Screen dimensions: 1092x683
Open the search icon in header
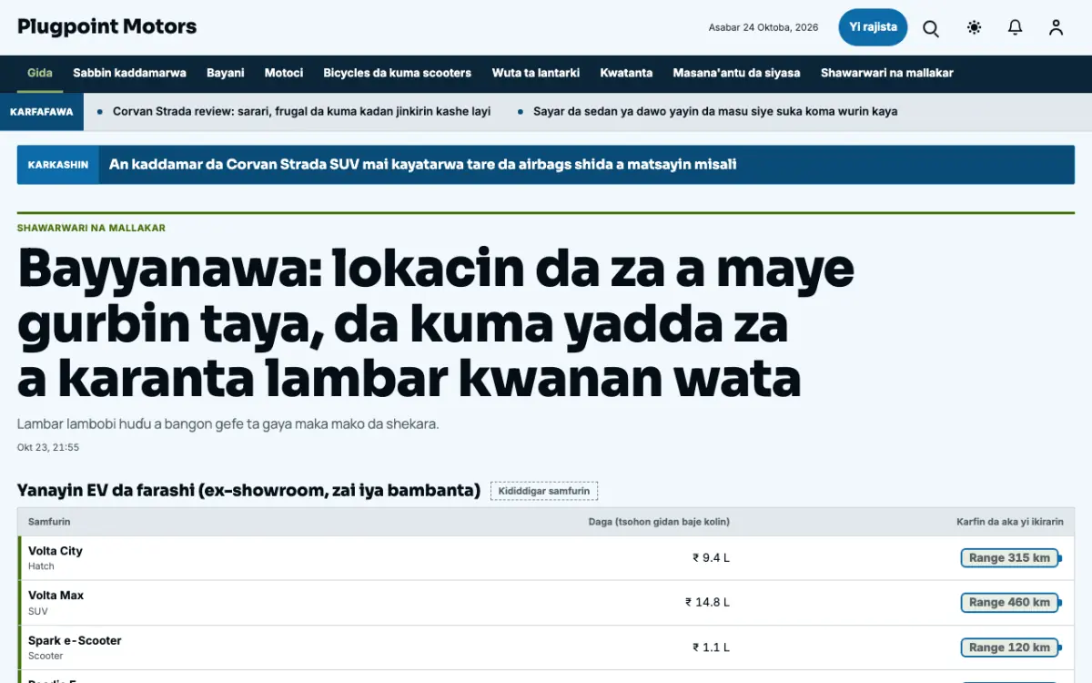[x=931, y=27]
